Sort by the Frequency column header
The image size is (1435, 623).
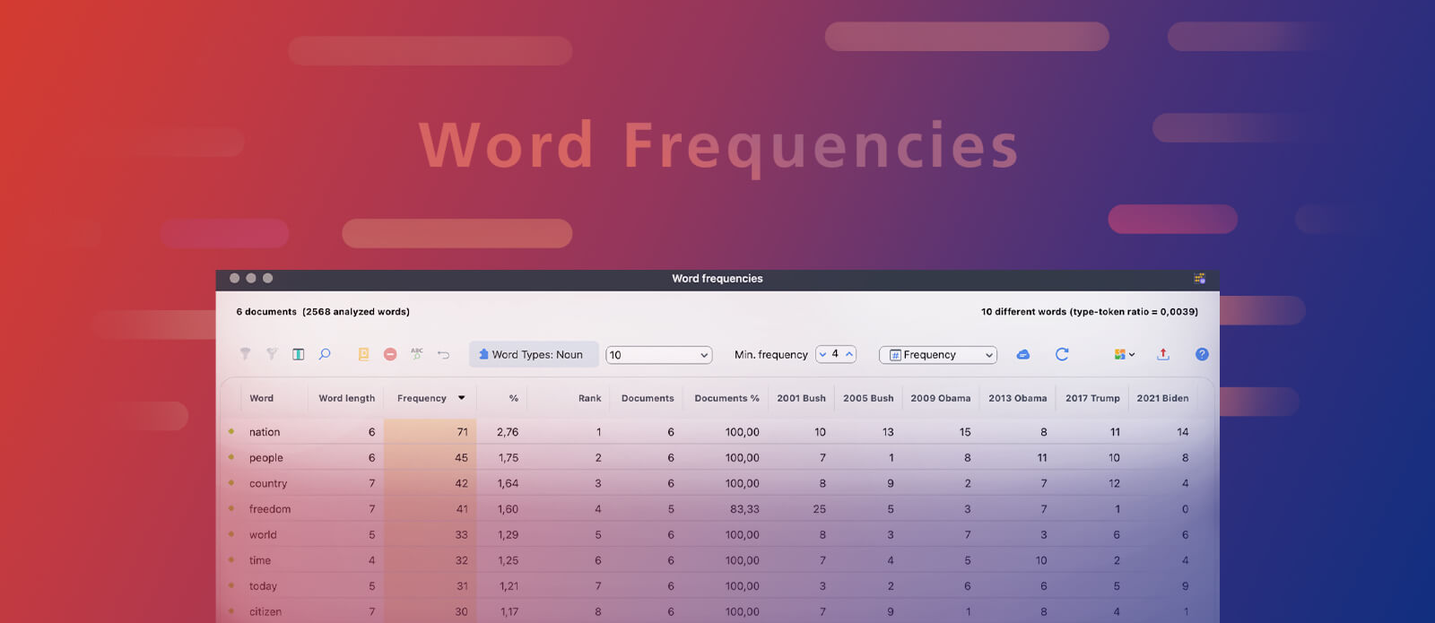pos(422,398)
